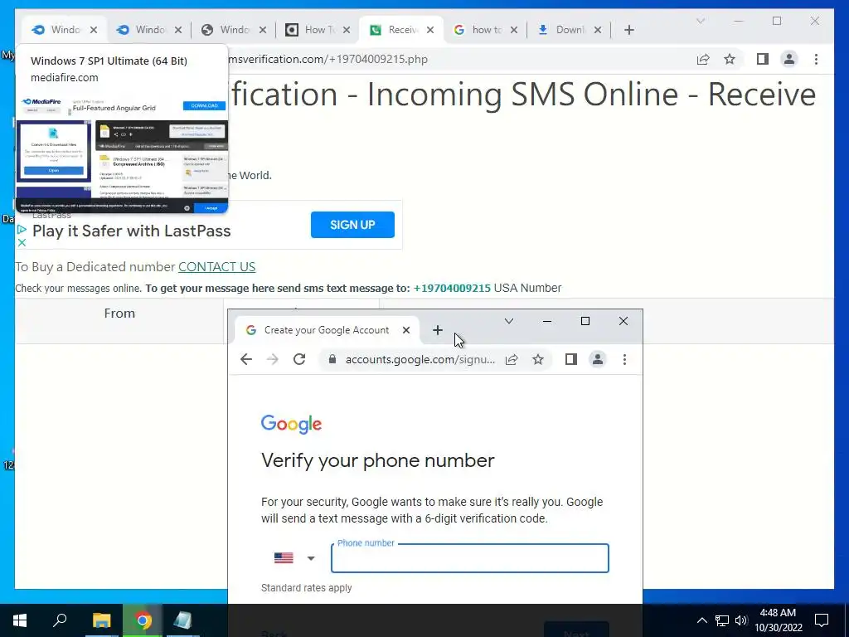
Task: View site info lock icon for accounts.google.com
Action: click(x=332, y=359)
